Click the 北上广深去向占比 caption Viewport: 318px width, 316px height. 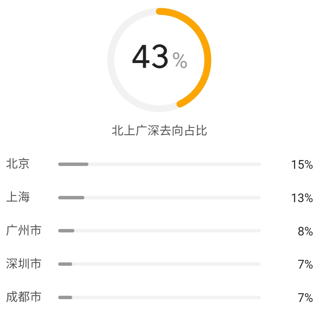pos(159,131)
